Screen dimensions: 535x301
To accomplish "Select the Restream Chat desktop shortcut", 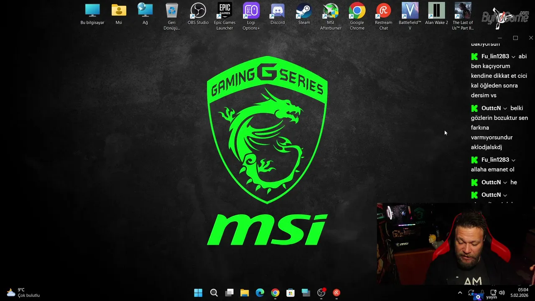I will (x=384, y=17).
